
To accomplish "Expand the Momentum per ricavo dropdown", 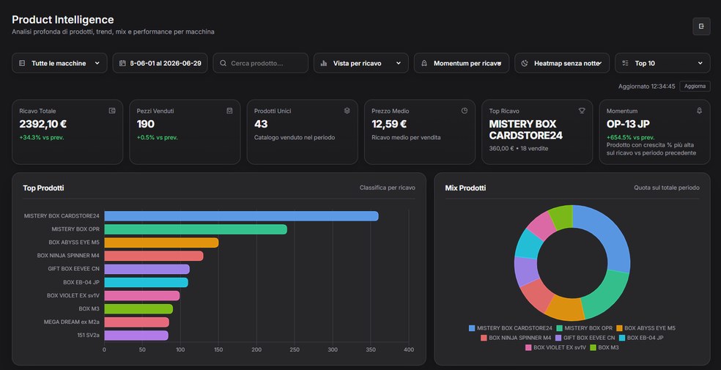I will (x=461, y=63).
